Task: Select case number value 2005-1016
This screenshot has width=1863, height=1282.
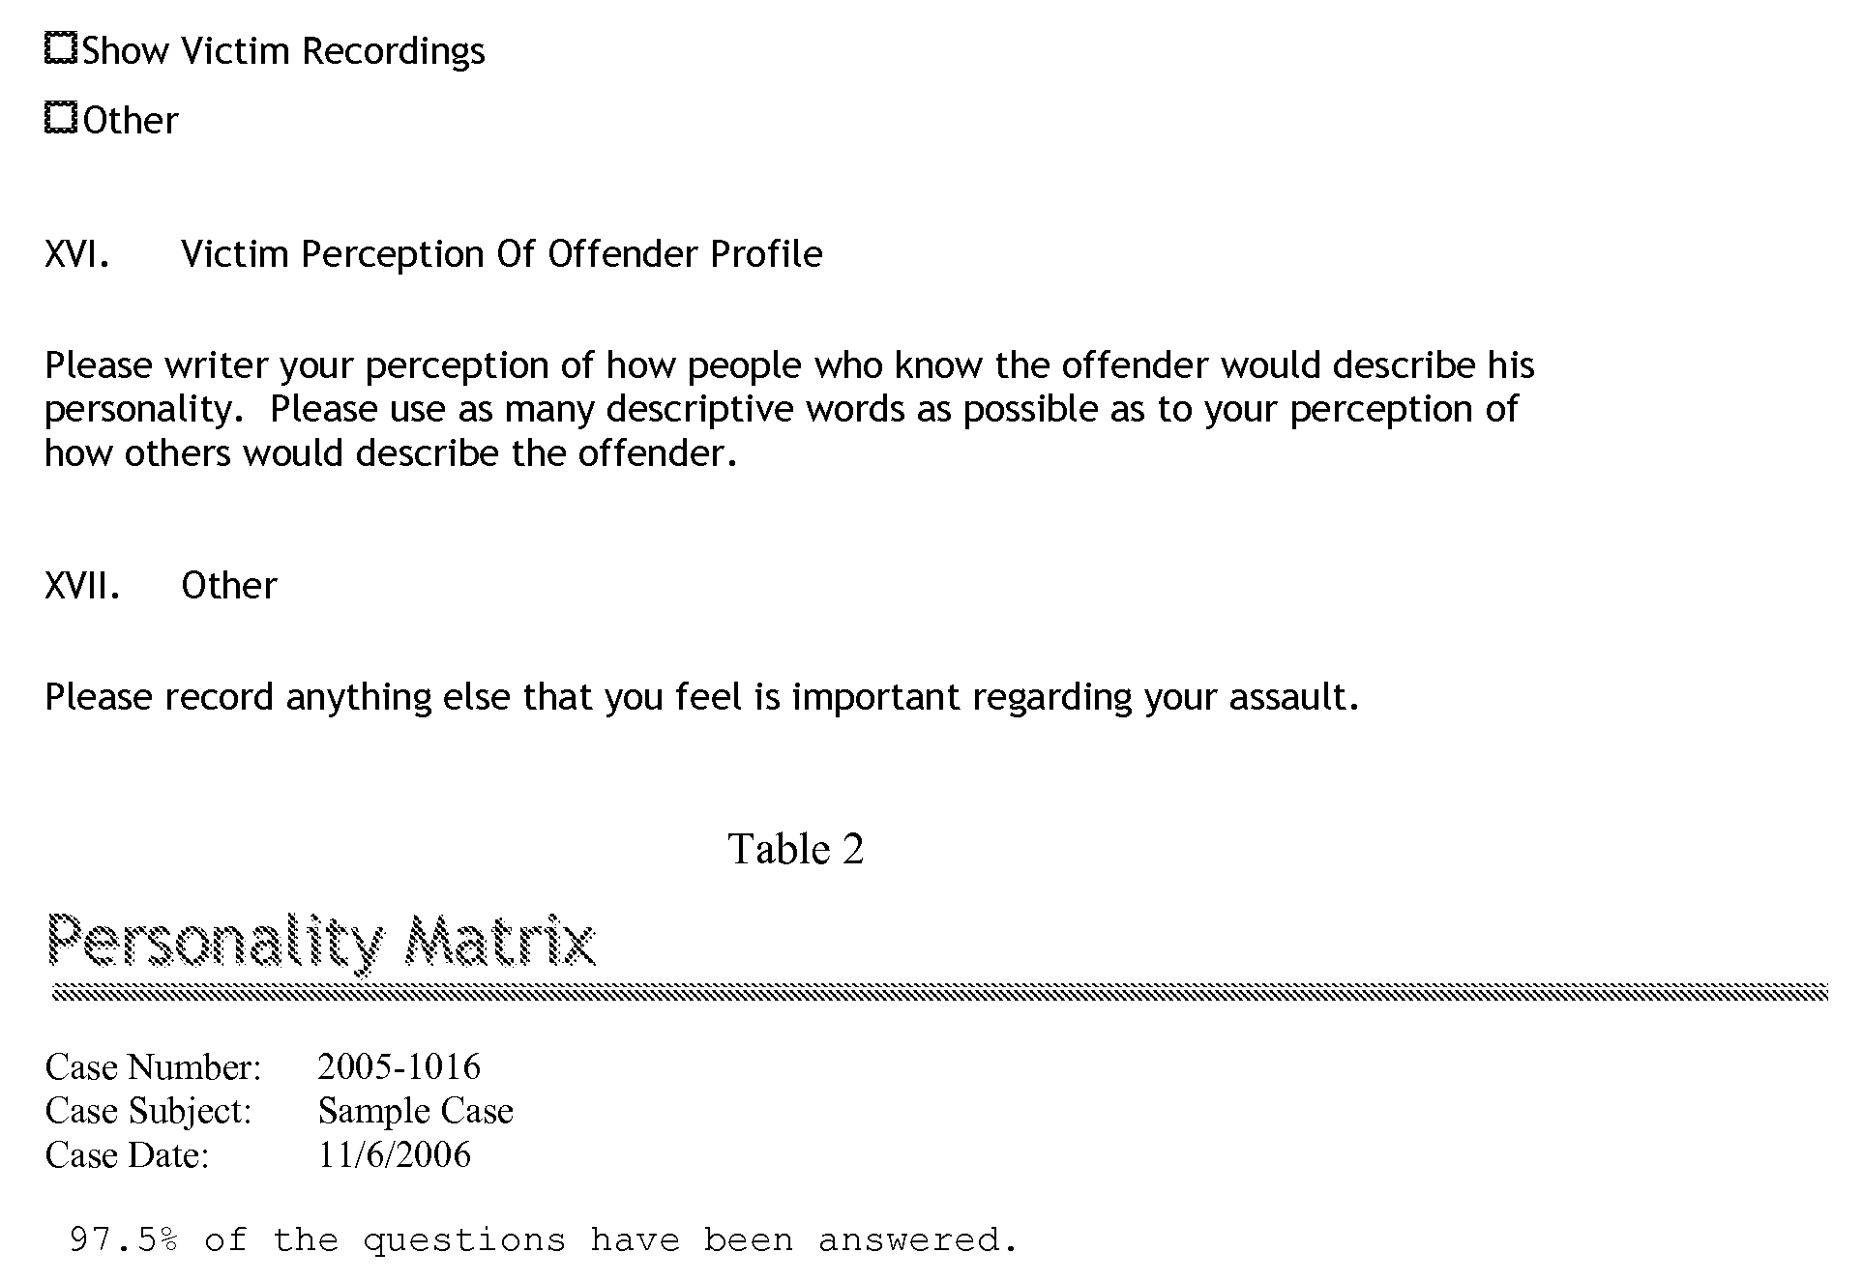Action: tap(399, 1067)
